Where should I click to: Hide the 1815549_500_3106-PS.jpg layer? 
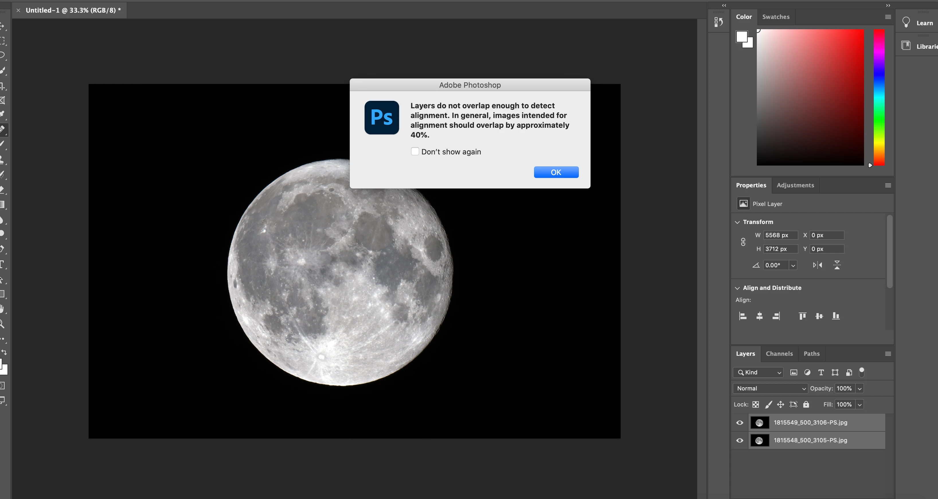point(740,423)
